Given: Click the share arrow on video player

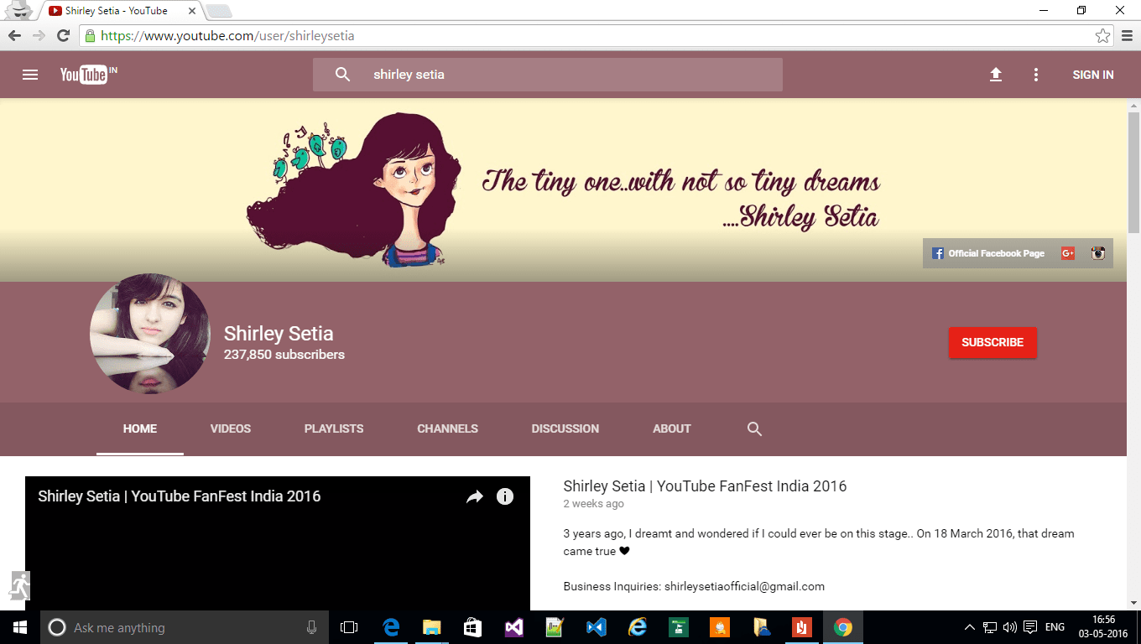Looking at the screenshot, I should tap(475, 496).
